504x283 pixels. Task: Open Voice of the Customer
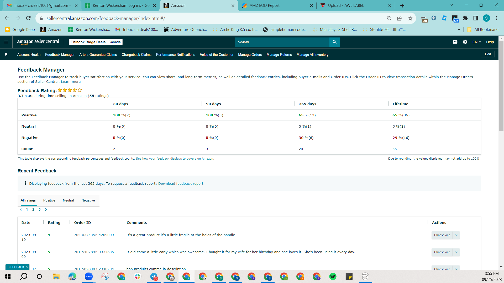217,55
